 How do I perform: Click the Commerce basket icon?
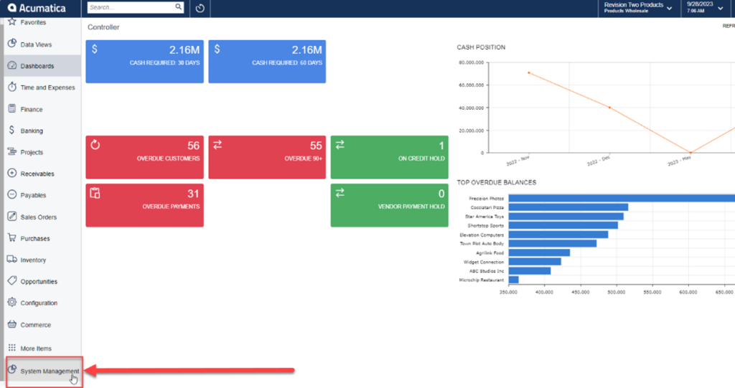pyautogui.click(x=12, y=323)
